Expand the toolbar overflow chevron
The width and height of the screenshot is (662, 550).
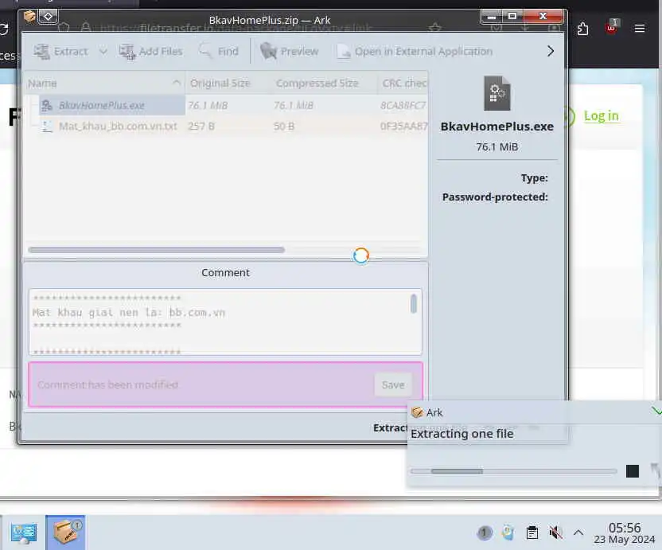pos(550,52)
